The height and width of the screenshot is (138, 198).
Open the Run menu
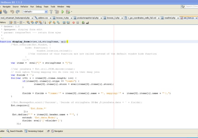click(x=32, y=7)
